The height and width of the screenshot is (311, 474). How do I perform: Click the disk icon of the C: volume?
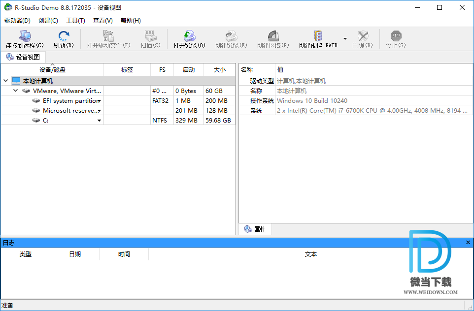[36, 120]
